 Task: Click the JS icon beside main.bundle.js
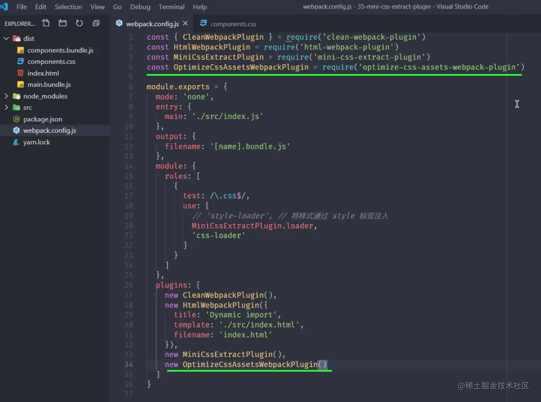pyautogui.click(x=20, y=84)
